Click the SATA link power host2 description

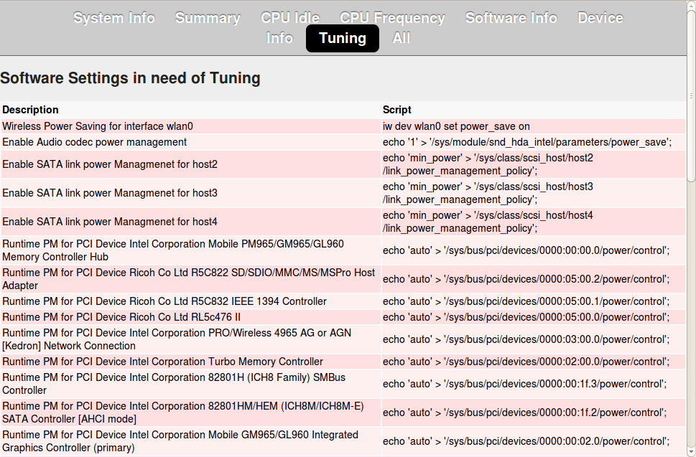[110, 164]
